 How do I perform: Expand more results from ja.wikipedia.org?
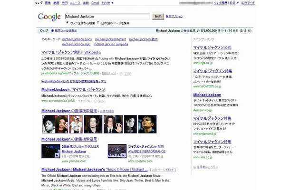(x=43, y=81)
